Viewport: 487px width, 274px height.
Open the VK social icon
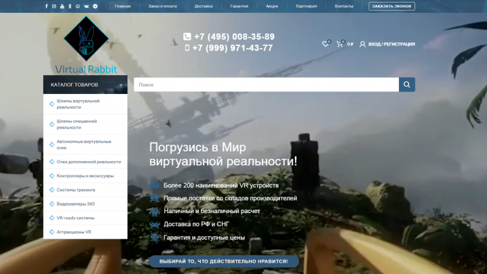pos(87,6)
